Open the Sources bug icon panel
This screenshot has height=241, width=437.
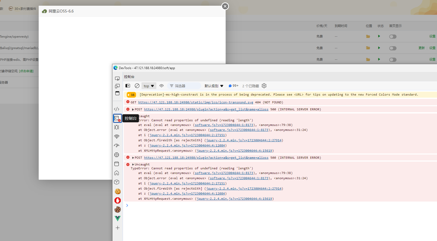tap(117, 127)
